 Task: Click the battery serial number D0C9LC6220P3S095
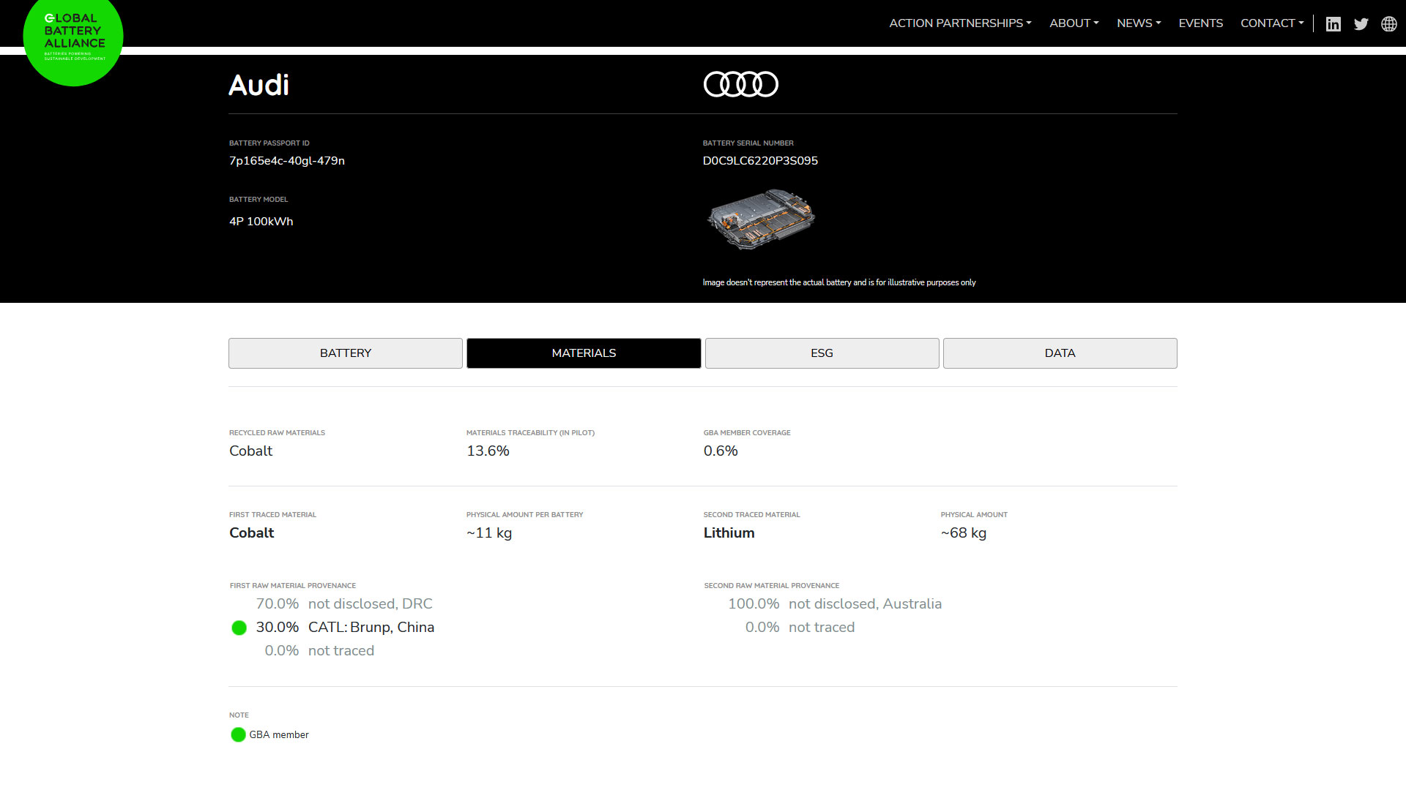[x=760, y=161]
